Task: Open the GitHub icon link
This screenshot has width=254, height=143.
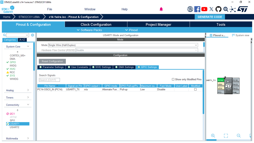Action: click(x=218, y=9)
